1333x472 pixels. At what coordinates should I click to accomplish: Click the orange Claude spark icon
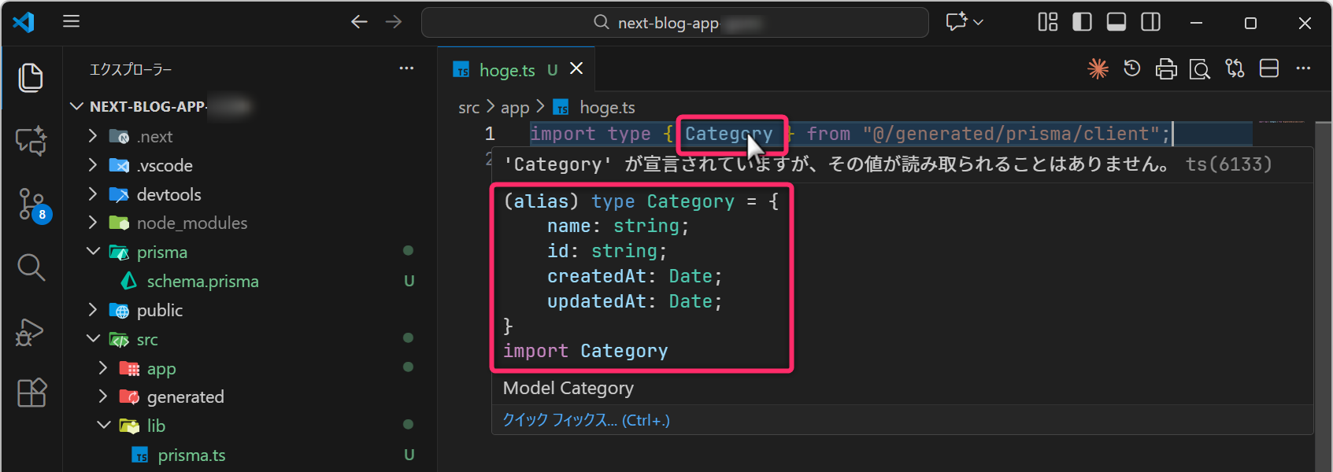[x=1098, y=69]
